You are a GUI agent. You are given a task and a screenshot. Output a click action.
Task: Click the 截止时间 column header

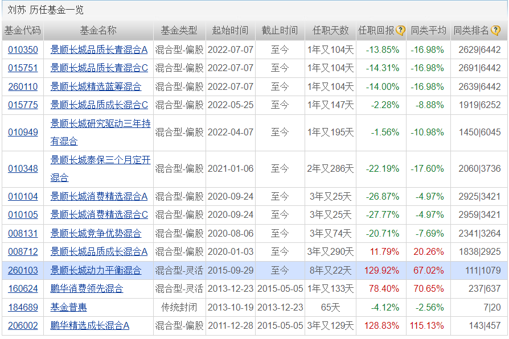[x=280, y=31]
